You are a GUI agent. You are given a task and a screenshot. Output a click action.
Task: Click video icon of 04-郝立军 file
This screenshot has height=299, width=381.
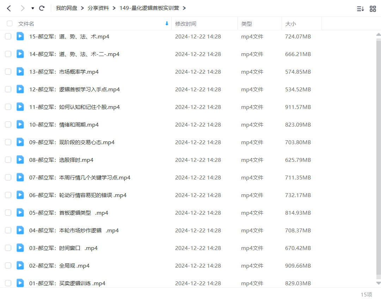click(20, 230)
